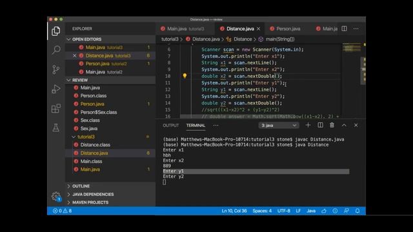Click the notifications bell in status bar
The image size is (413, 232).
point(358,211)
